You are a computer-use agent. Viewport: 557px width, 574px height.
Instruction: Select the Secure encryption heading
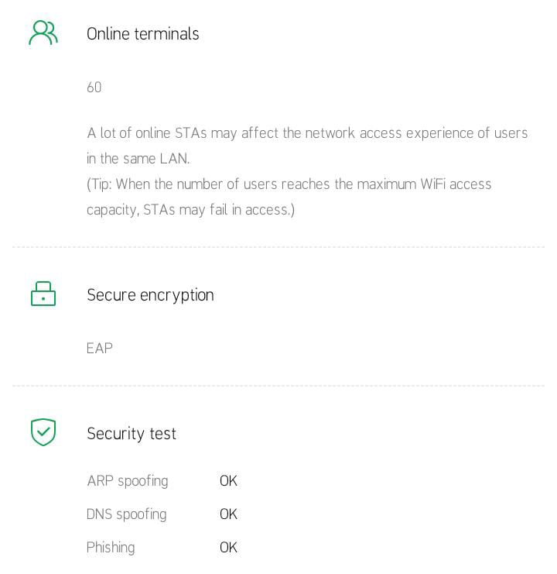[150, 295]
